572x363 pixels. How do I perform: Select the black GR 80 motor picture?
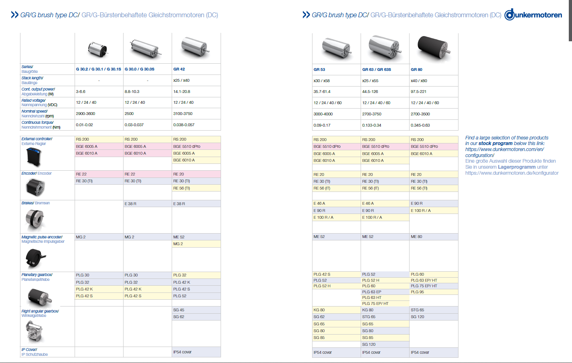(434, 48)
